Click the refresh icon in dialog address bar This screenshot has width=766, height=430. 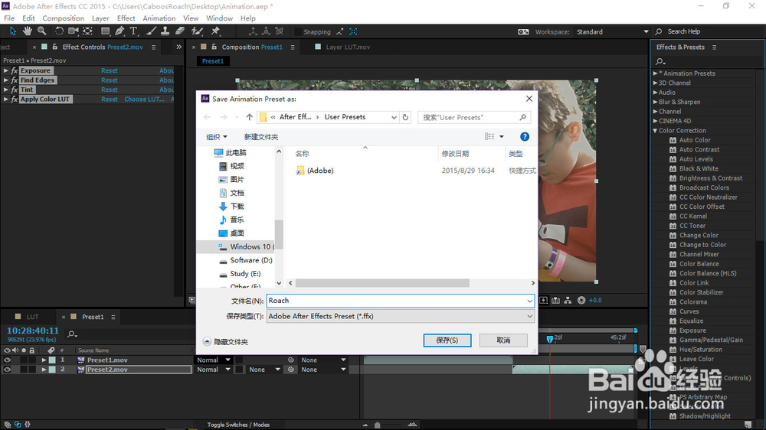click(405, 117)
